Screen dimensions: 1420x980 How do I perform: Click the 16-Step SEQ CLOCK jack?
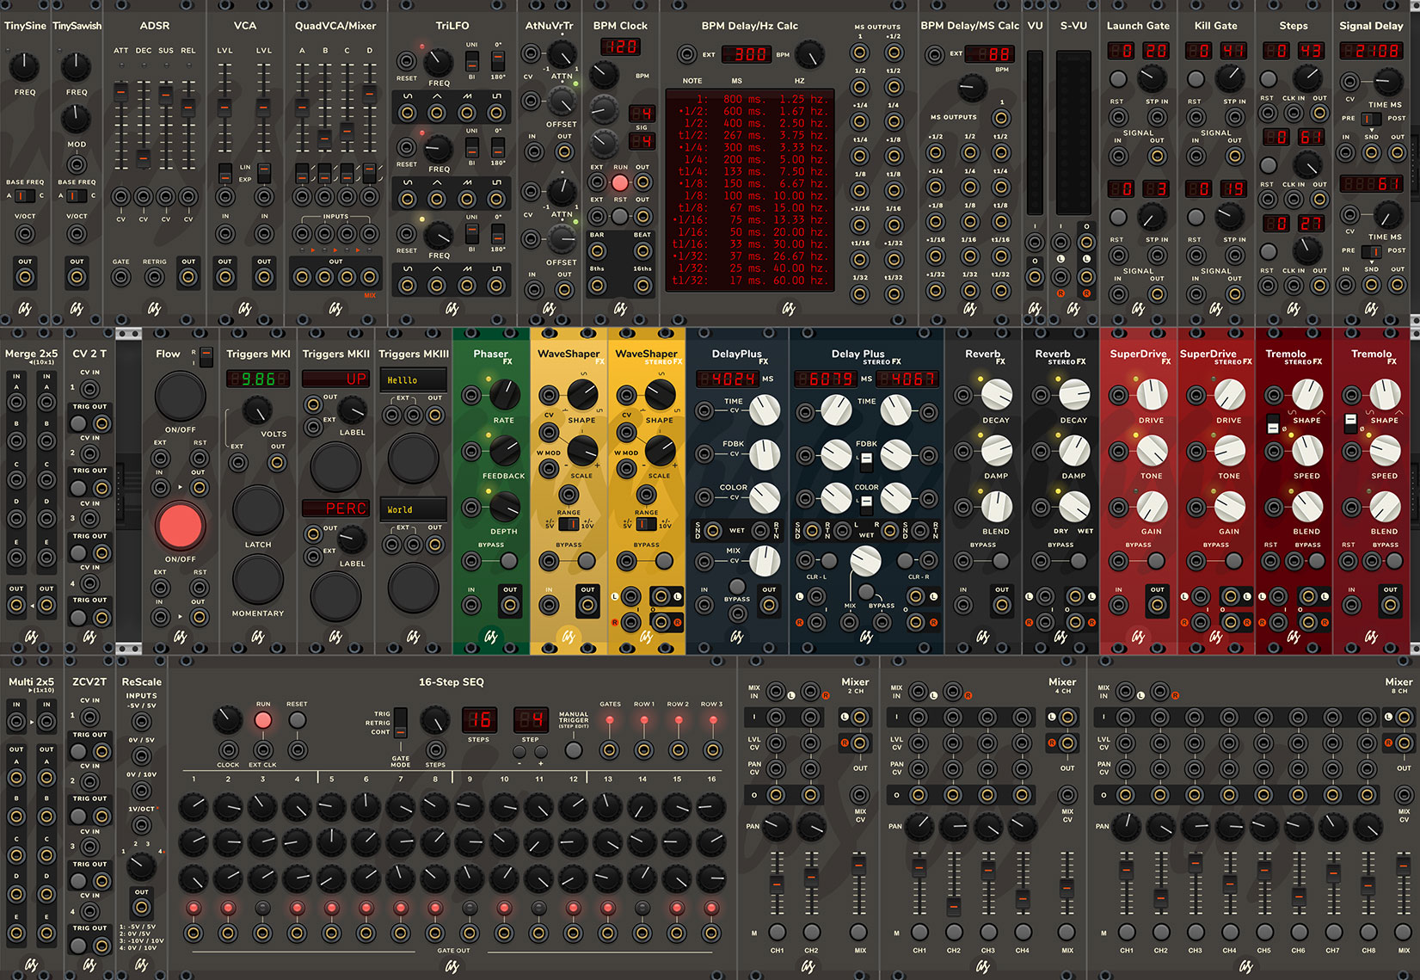228,749
